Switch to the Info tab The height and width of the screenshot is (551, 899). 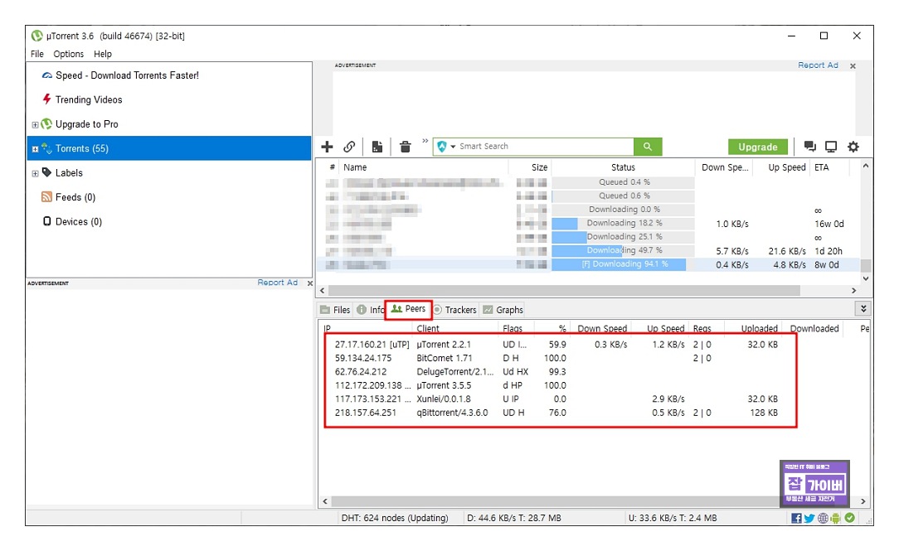coord(370,310)
